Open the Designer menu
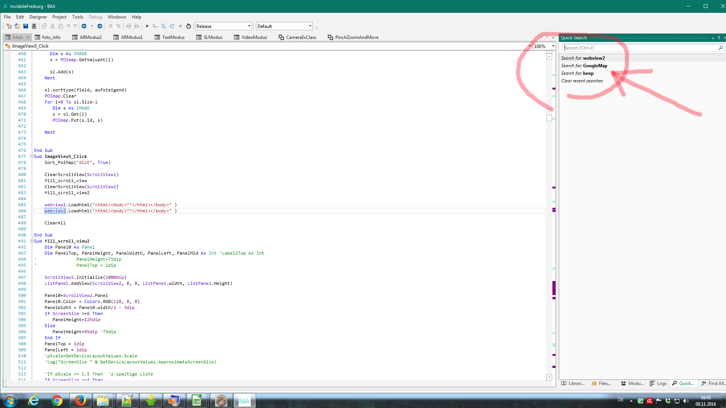 (x=38, y=17)
